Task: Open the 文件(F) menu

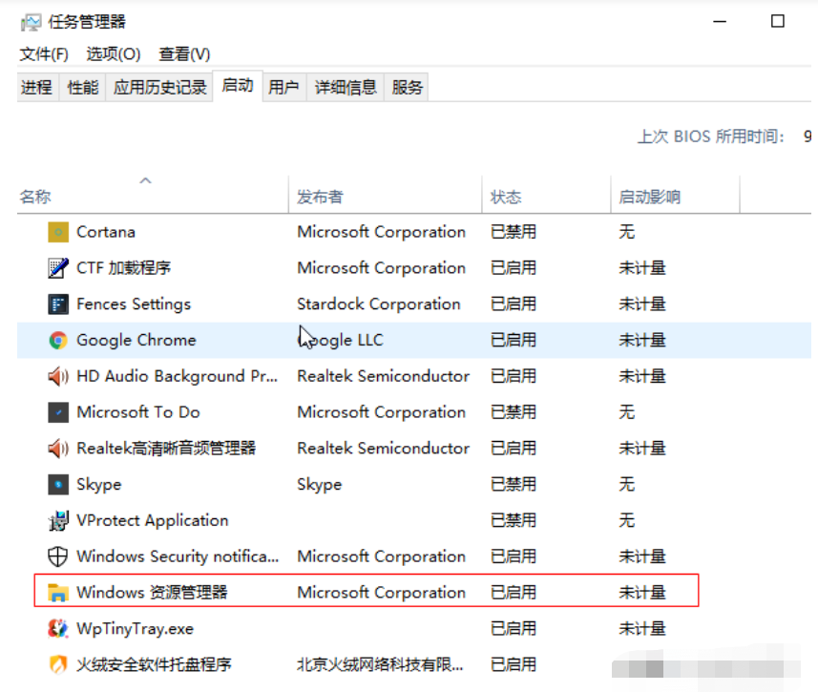Action: click(x=44, y=54)
